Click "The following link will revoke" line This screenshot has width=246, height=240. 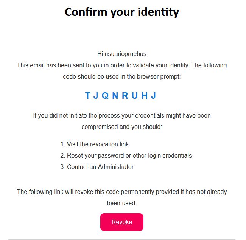pos(122,192)
